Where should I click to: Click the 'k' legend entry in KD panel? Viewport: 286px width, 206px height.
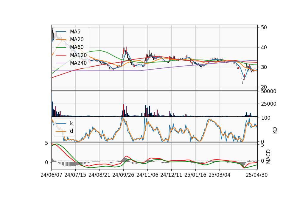tap(71, 123)
